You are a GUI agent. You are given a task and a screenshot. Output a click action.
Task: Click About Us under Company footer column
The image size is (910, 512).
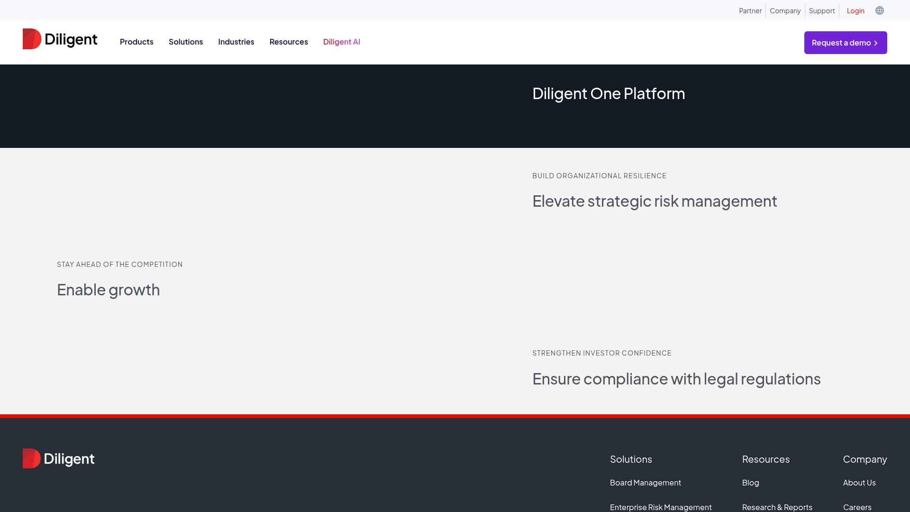[x=859, y=482]
